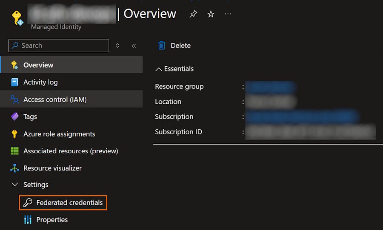Viewport: 383px width, 230px height.
Task: Collapse the Settings group chevron
Action: tap(15, 185)
